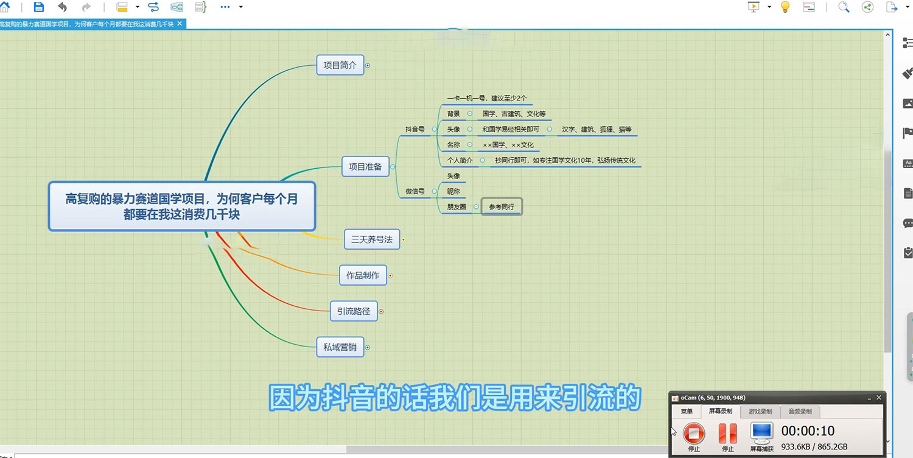Screen dimensions: 913x458
Task: Open the style brush panel
Action: click(907, 73)
